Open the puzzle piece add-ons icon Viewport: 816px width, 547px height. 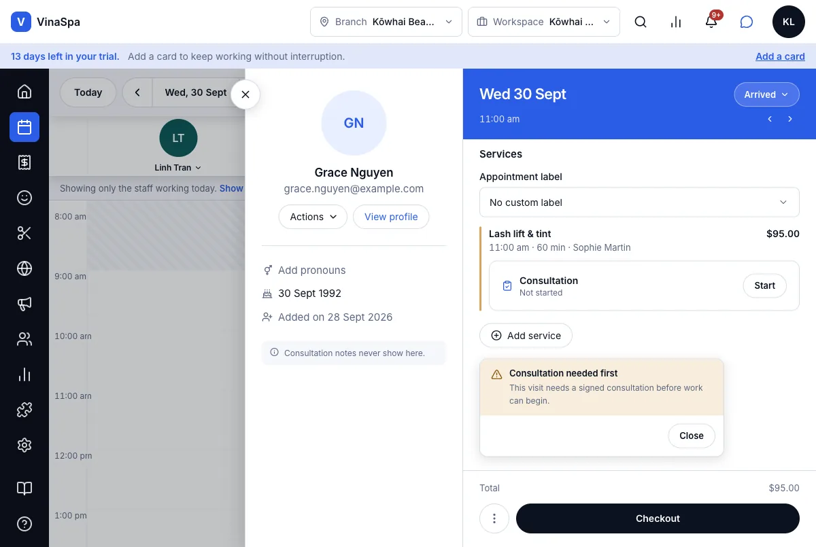pyautogui.click(x=24, y=410)
